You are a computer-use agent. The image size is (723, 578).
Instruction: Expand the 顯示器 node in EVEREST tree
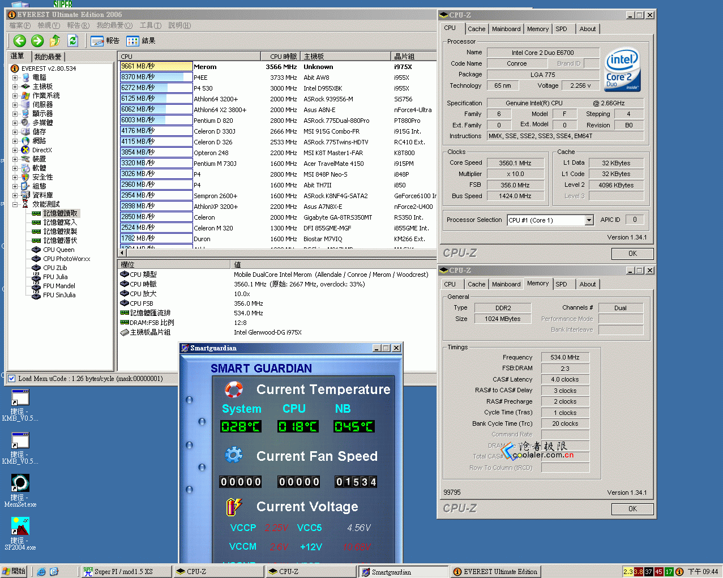click(x=15, y=114)
